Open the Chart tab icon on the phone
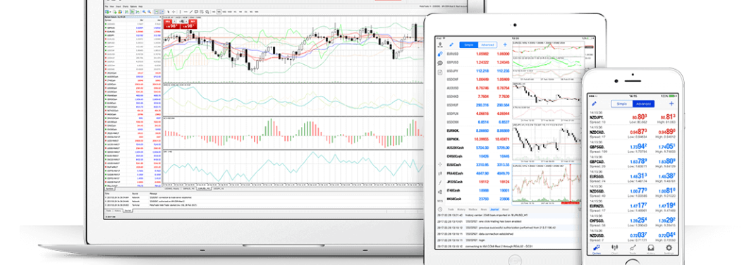This screenshot has width=749, height=265. pos(615,248)
